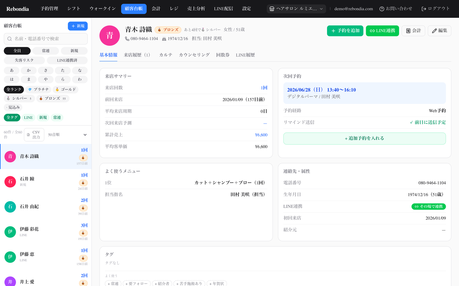Open the 2026/06/28 next reservation card
Image resolution: width=459 pixels, height=286 pixels.
click(x=365, y=93)
